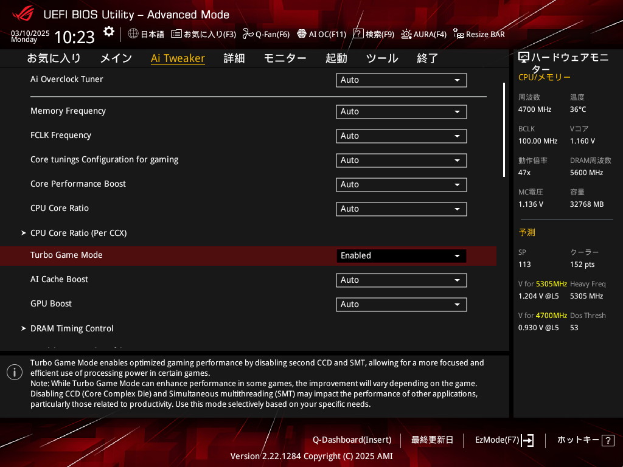Viewport: 623px width, 467px height.
Task: Open GPU Boost dropdown
Action: click(402, 304)
